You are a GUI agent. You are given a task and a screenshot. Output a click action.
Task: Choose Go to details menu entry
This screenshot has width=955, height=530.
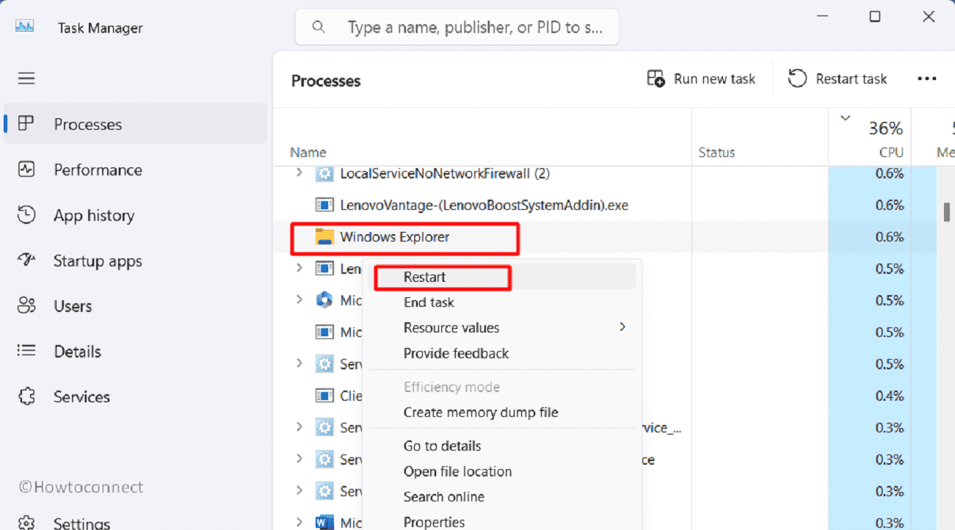[501, 446]
